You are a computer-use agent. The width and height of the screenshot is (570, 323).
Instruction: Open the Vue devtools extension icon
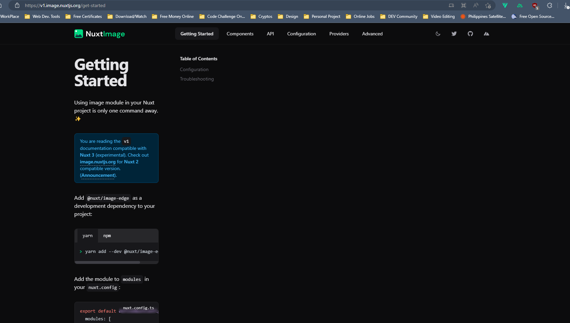click(x=505, y=5)
